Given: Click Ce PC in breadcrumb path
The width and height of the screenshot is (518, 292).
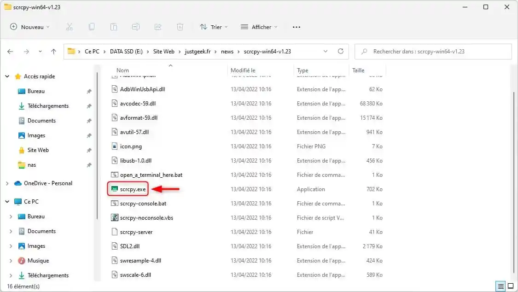Looking at the screenshot, I should [x=92, y=52].
